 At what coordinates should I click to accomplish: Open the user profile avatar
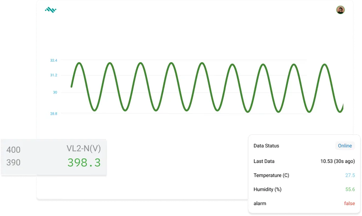point(340,10)
